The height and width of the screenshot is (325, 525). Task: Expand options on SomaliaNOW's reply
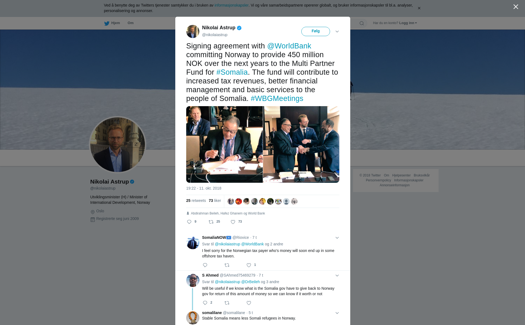(x=337, y=238)
